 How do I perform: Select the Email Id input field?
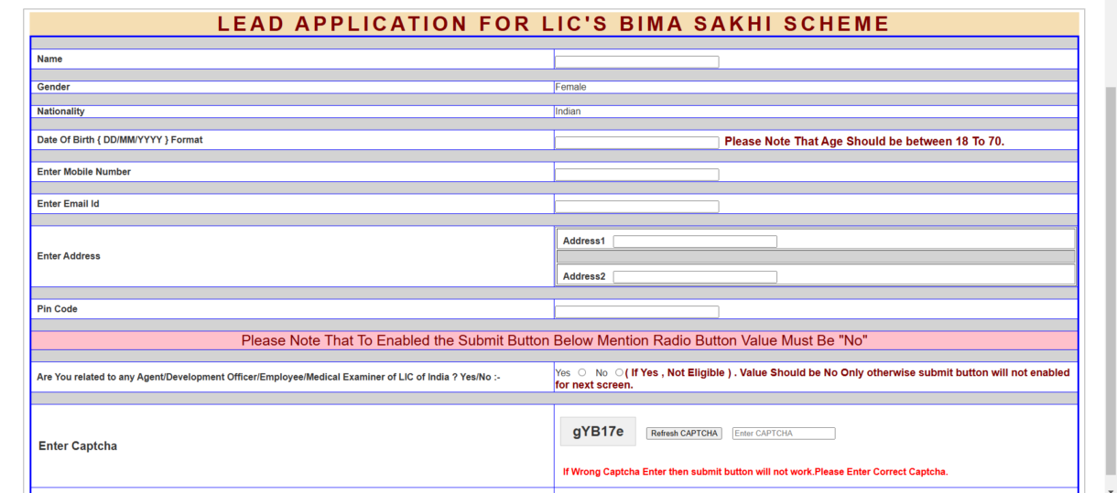pyautogui.click(x=636, y=206)
